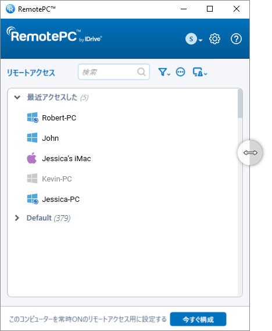This screenshot has width=272, height=331.
Task: Click Windows icon next to Robert-PC
Action: click(x=33, y=118)
